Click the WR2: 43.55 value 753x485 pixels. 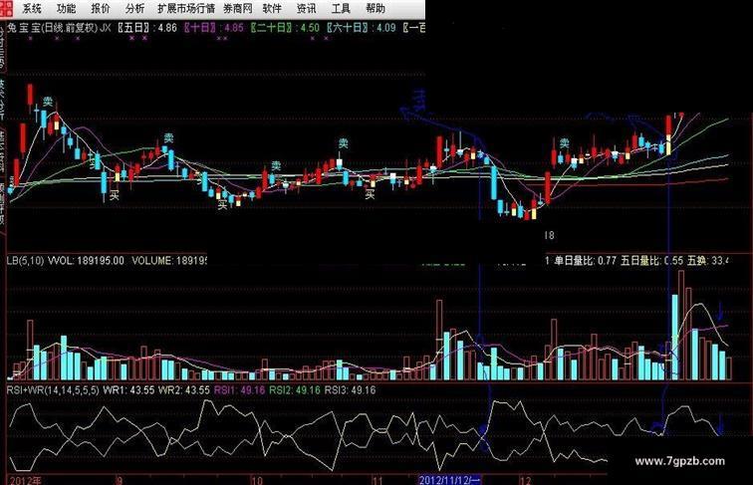pos(184,389)
